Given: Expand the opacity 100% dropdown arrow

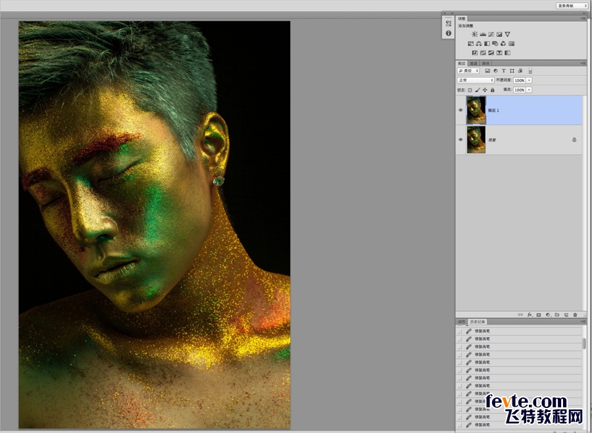Looking at the screenshot, I should (x=529, y=80).
